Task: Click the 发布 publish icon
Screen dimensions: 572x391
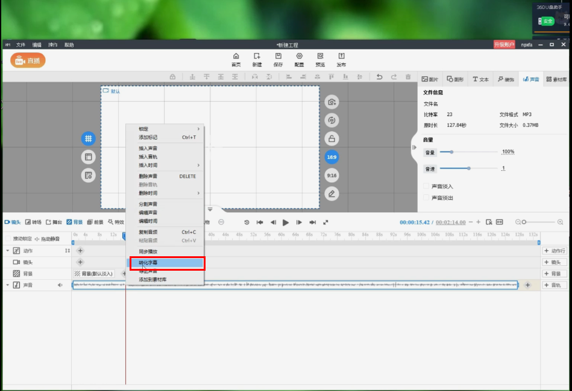Action: tap(341, 59)
